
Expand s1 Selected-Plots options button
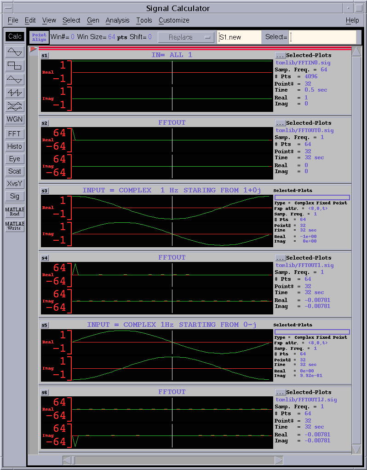coord(280,56)
